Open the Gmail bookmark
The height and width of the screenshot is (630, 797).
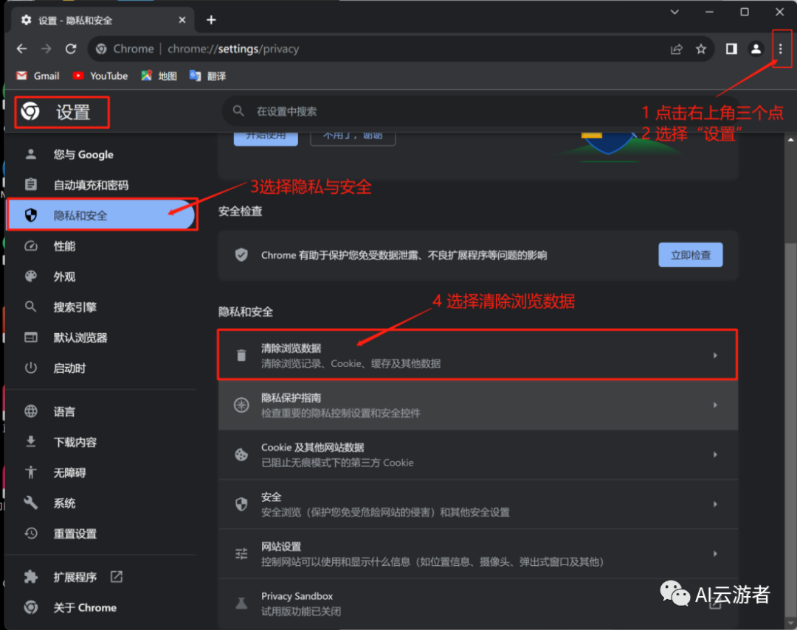(x=38, y=76)
